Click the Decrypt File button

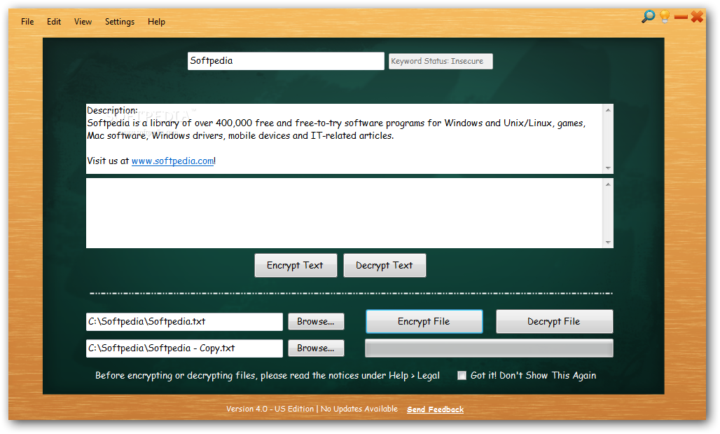554,321
